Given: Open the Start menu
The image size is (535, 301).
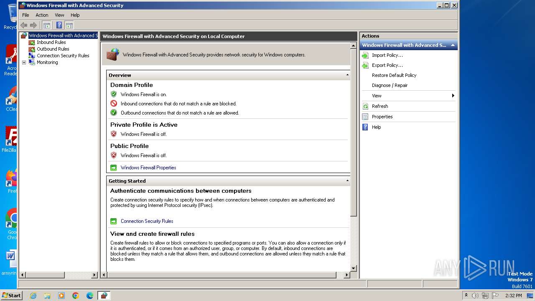Looking at the screenshot, I should [x=12, y=295].
